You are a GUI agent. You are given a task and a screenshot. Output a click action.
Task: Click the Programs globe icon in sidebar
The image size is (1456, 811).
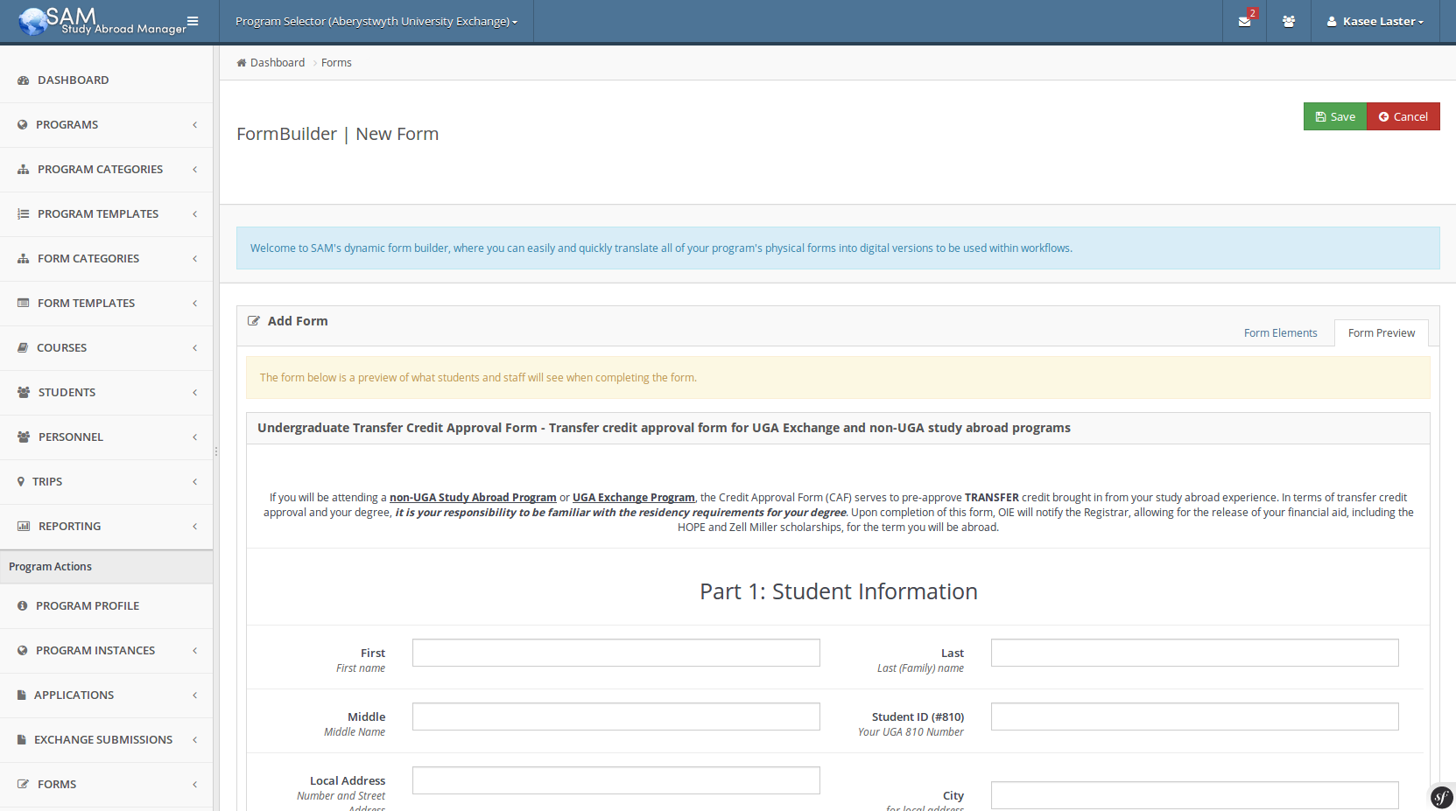point(23,125)
